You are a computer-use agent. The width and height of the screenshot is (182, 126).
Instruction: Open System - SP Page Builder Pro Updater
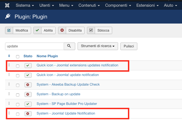click(x=67, y=104)
